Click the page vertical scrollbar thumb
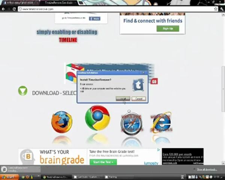 click(223, 89)
